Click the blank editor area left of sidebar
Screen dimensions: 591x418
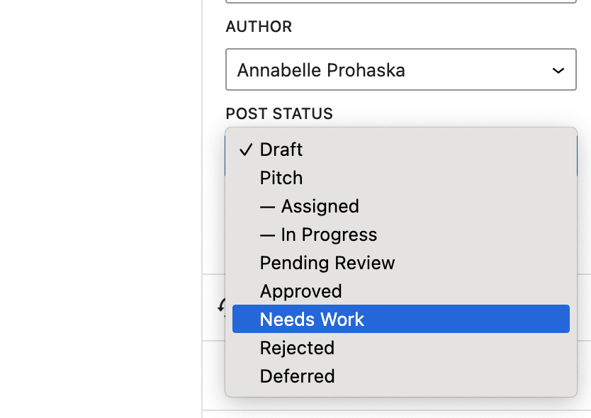[x=99, y=213]
